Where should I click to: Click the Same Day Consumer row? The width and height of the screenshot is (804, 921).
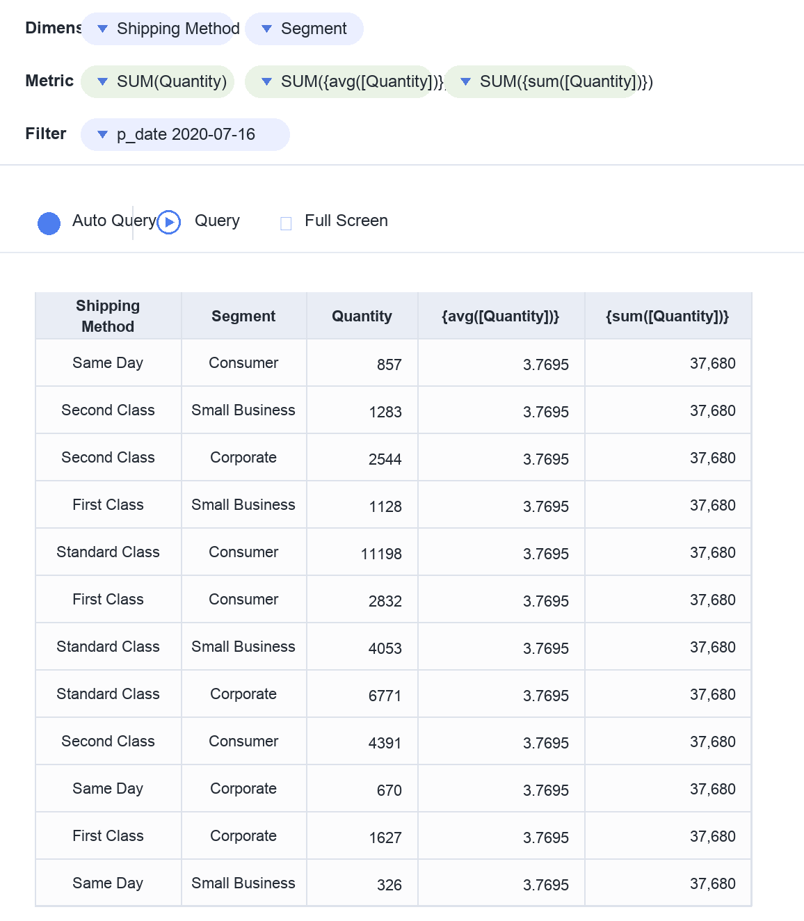394,363
